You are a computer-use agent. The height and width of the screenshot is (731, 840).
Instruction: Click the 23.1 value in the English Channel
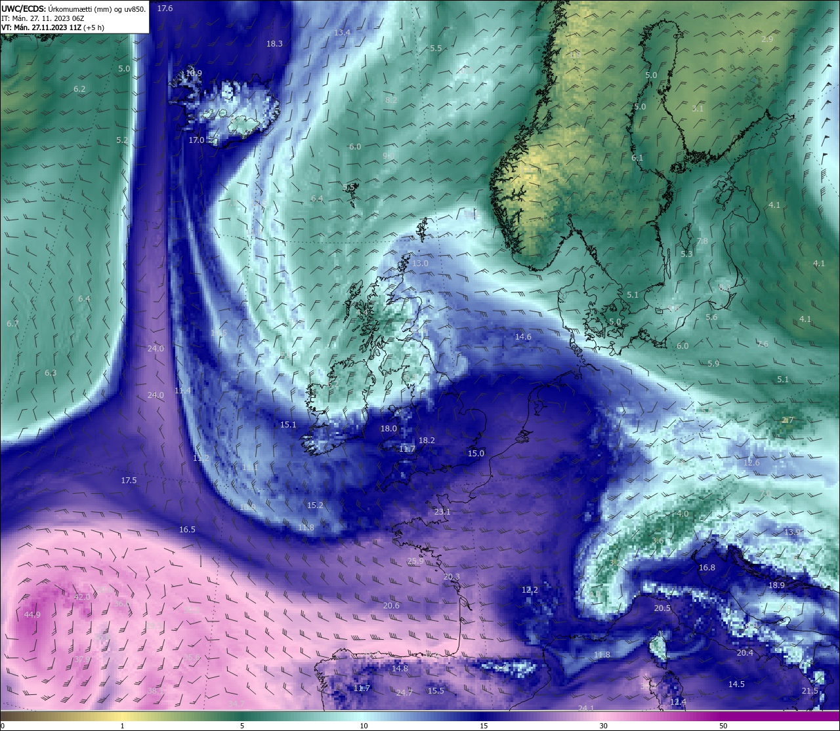[x=442, y=512]
